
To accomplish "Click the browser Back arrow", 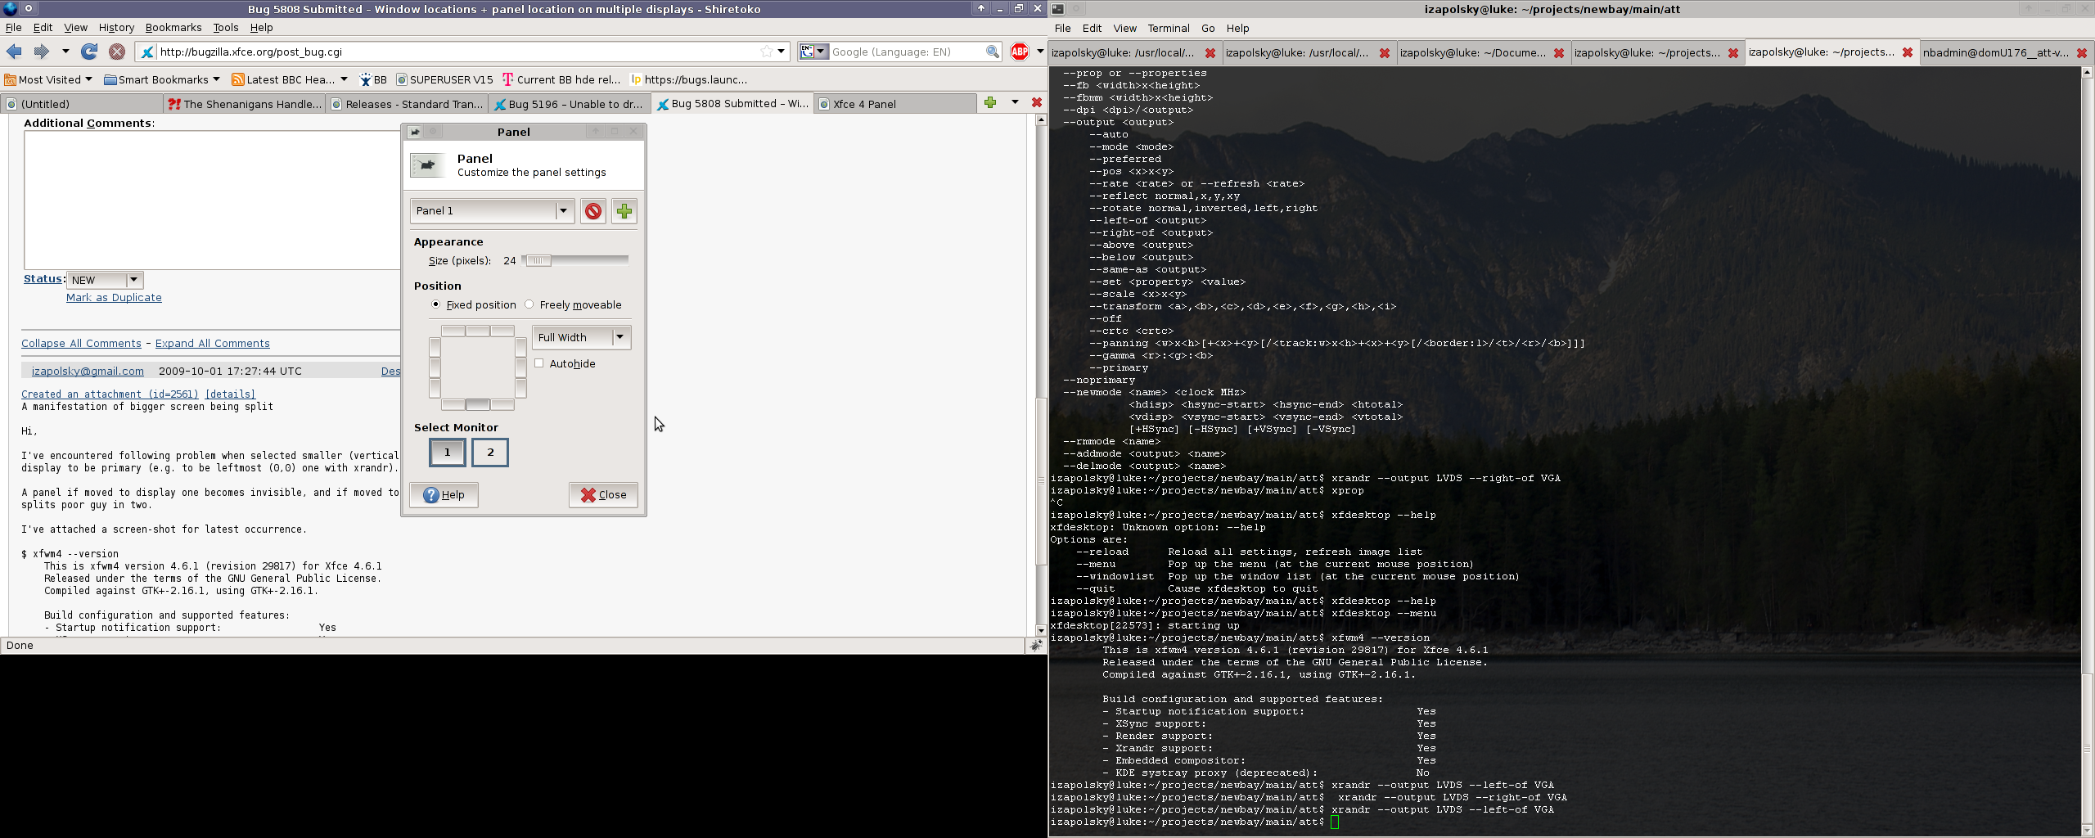I will click(15, 52).
